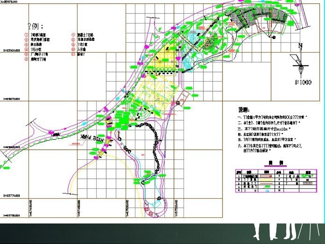Select green leaf symbol in legend table row 4
This screenshot has height=244, width=325.
click(268, 187)
